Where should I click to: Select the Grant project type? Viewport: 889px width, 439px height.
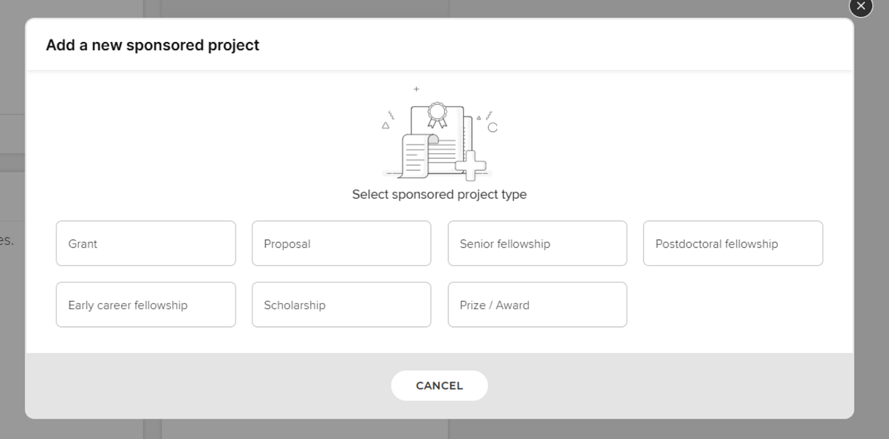click(146, 243)
